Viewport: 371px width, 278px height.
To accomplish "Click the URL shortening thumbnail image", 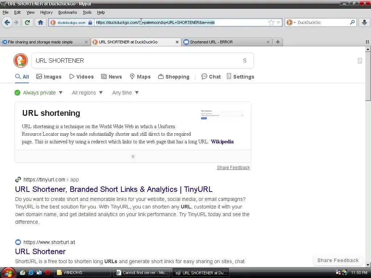I will 222,115.
